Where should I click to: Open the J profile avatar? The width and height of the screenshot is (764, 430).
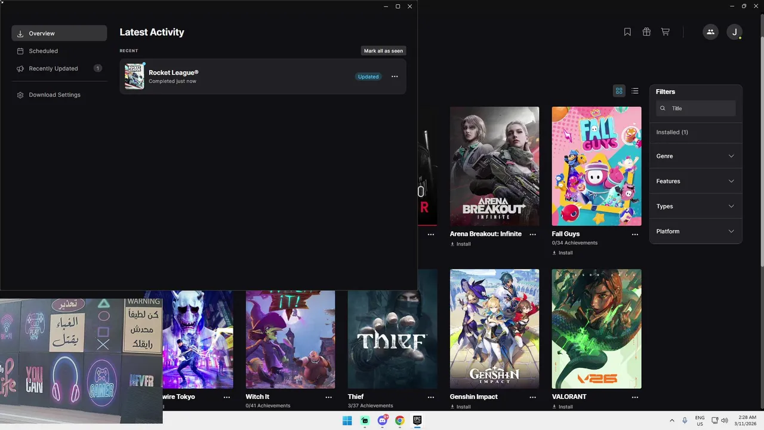pyautogui.click(x=735, y=32)
